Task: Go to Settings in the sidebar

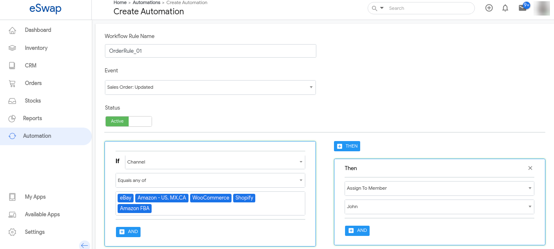Action: (x=34, y=232)
